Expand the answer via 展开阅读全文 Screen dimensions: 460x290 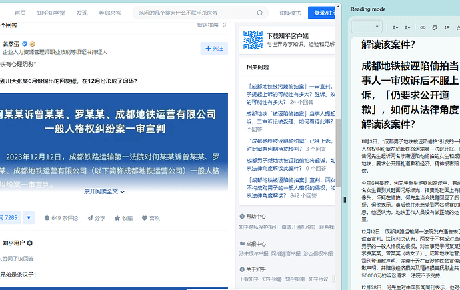[103, 191]
